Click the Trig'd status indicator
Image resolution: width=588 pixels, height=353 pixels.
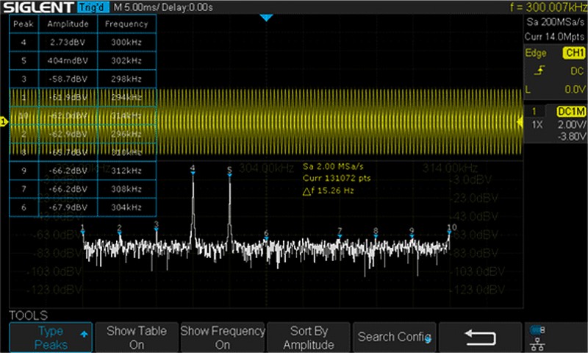(94, 7)
